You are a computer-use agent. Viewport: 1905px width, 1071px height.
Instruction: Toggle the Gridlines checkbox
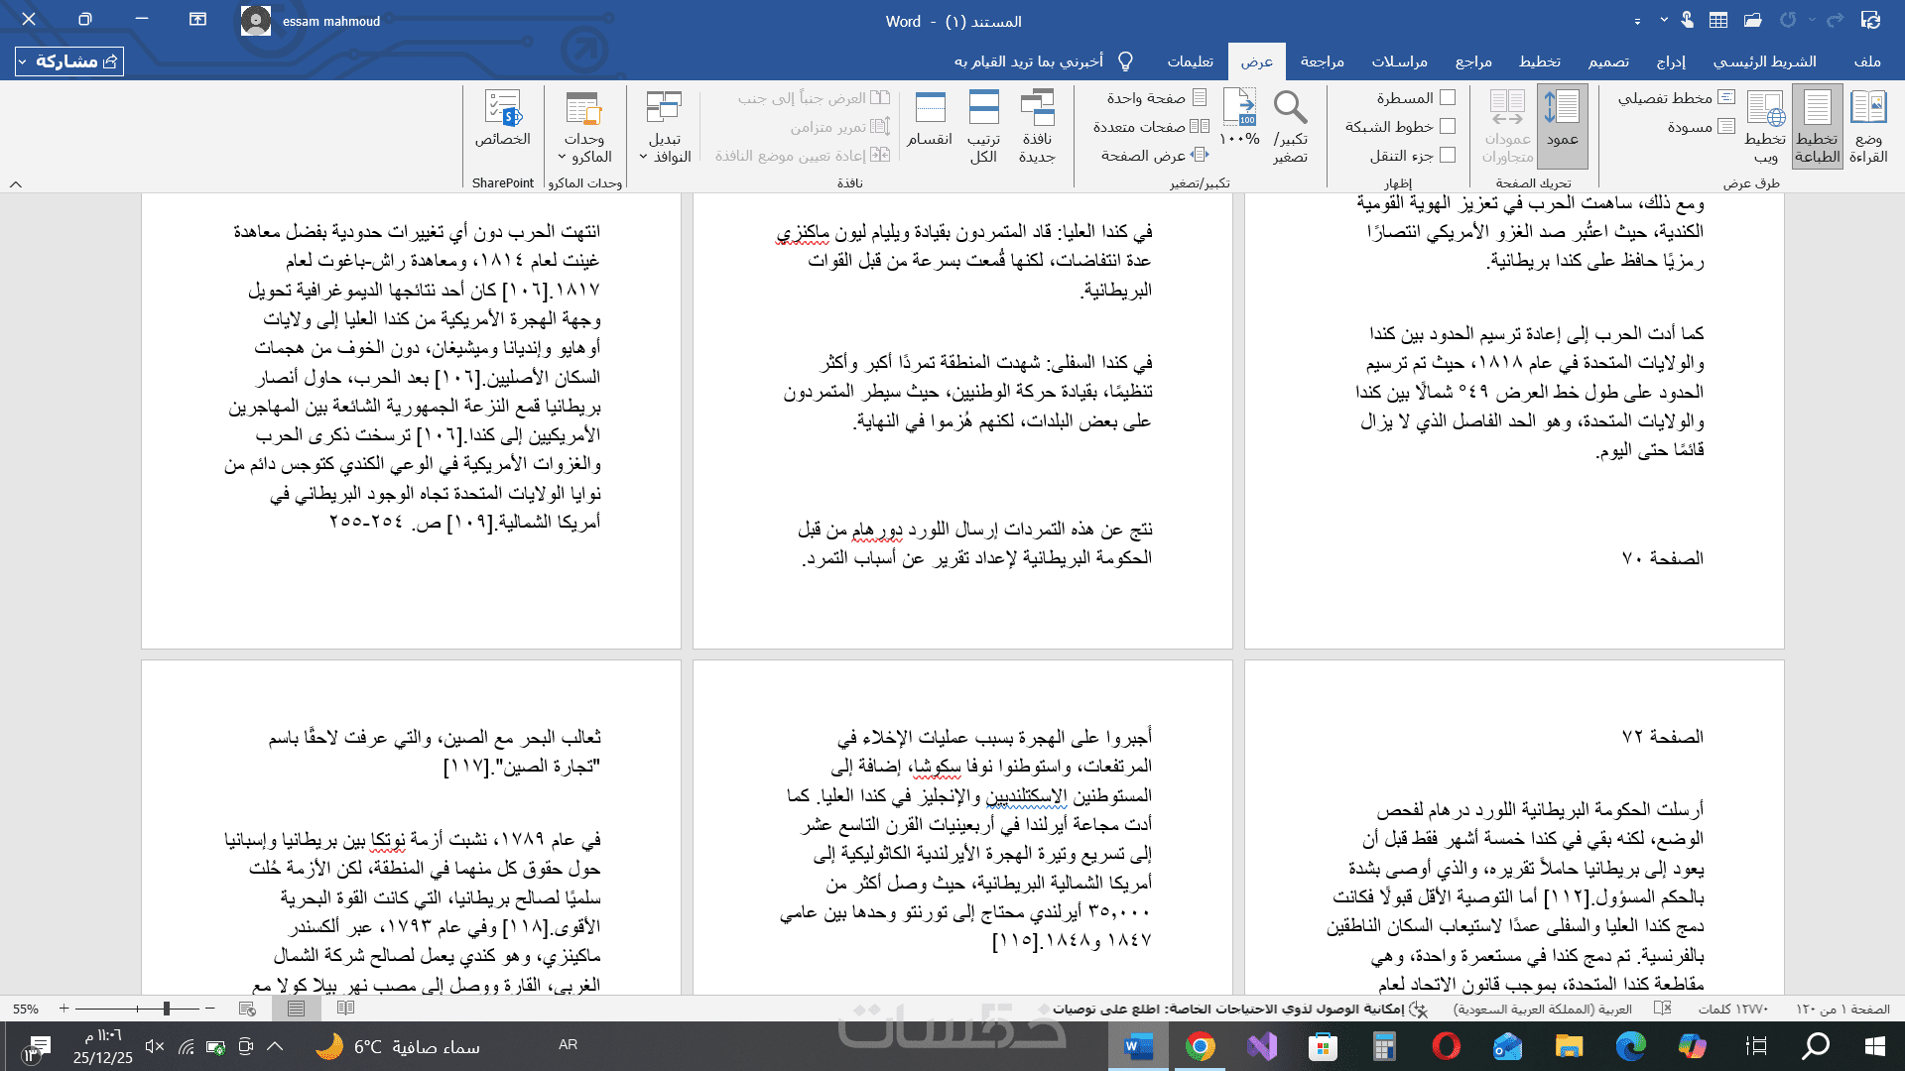coord(1448,126)
